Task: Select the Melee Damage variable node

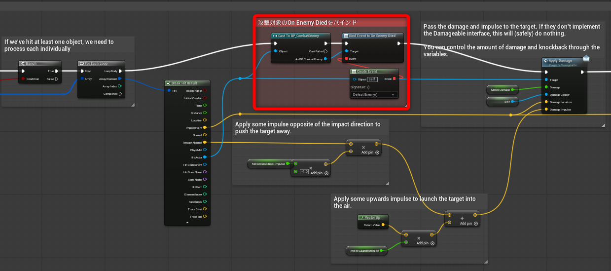Action: 503,90
